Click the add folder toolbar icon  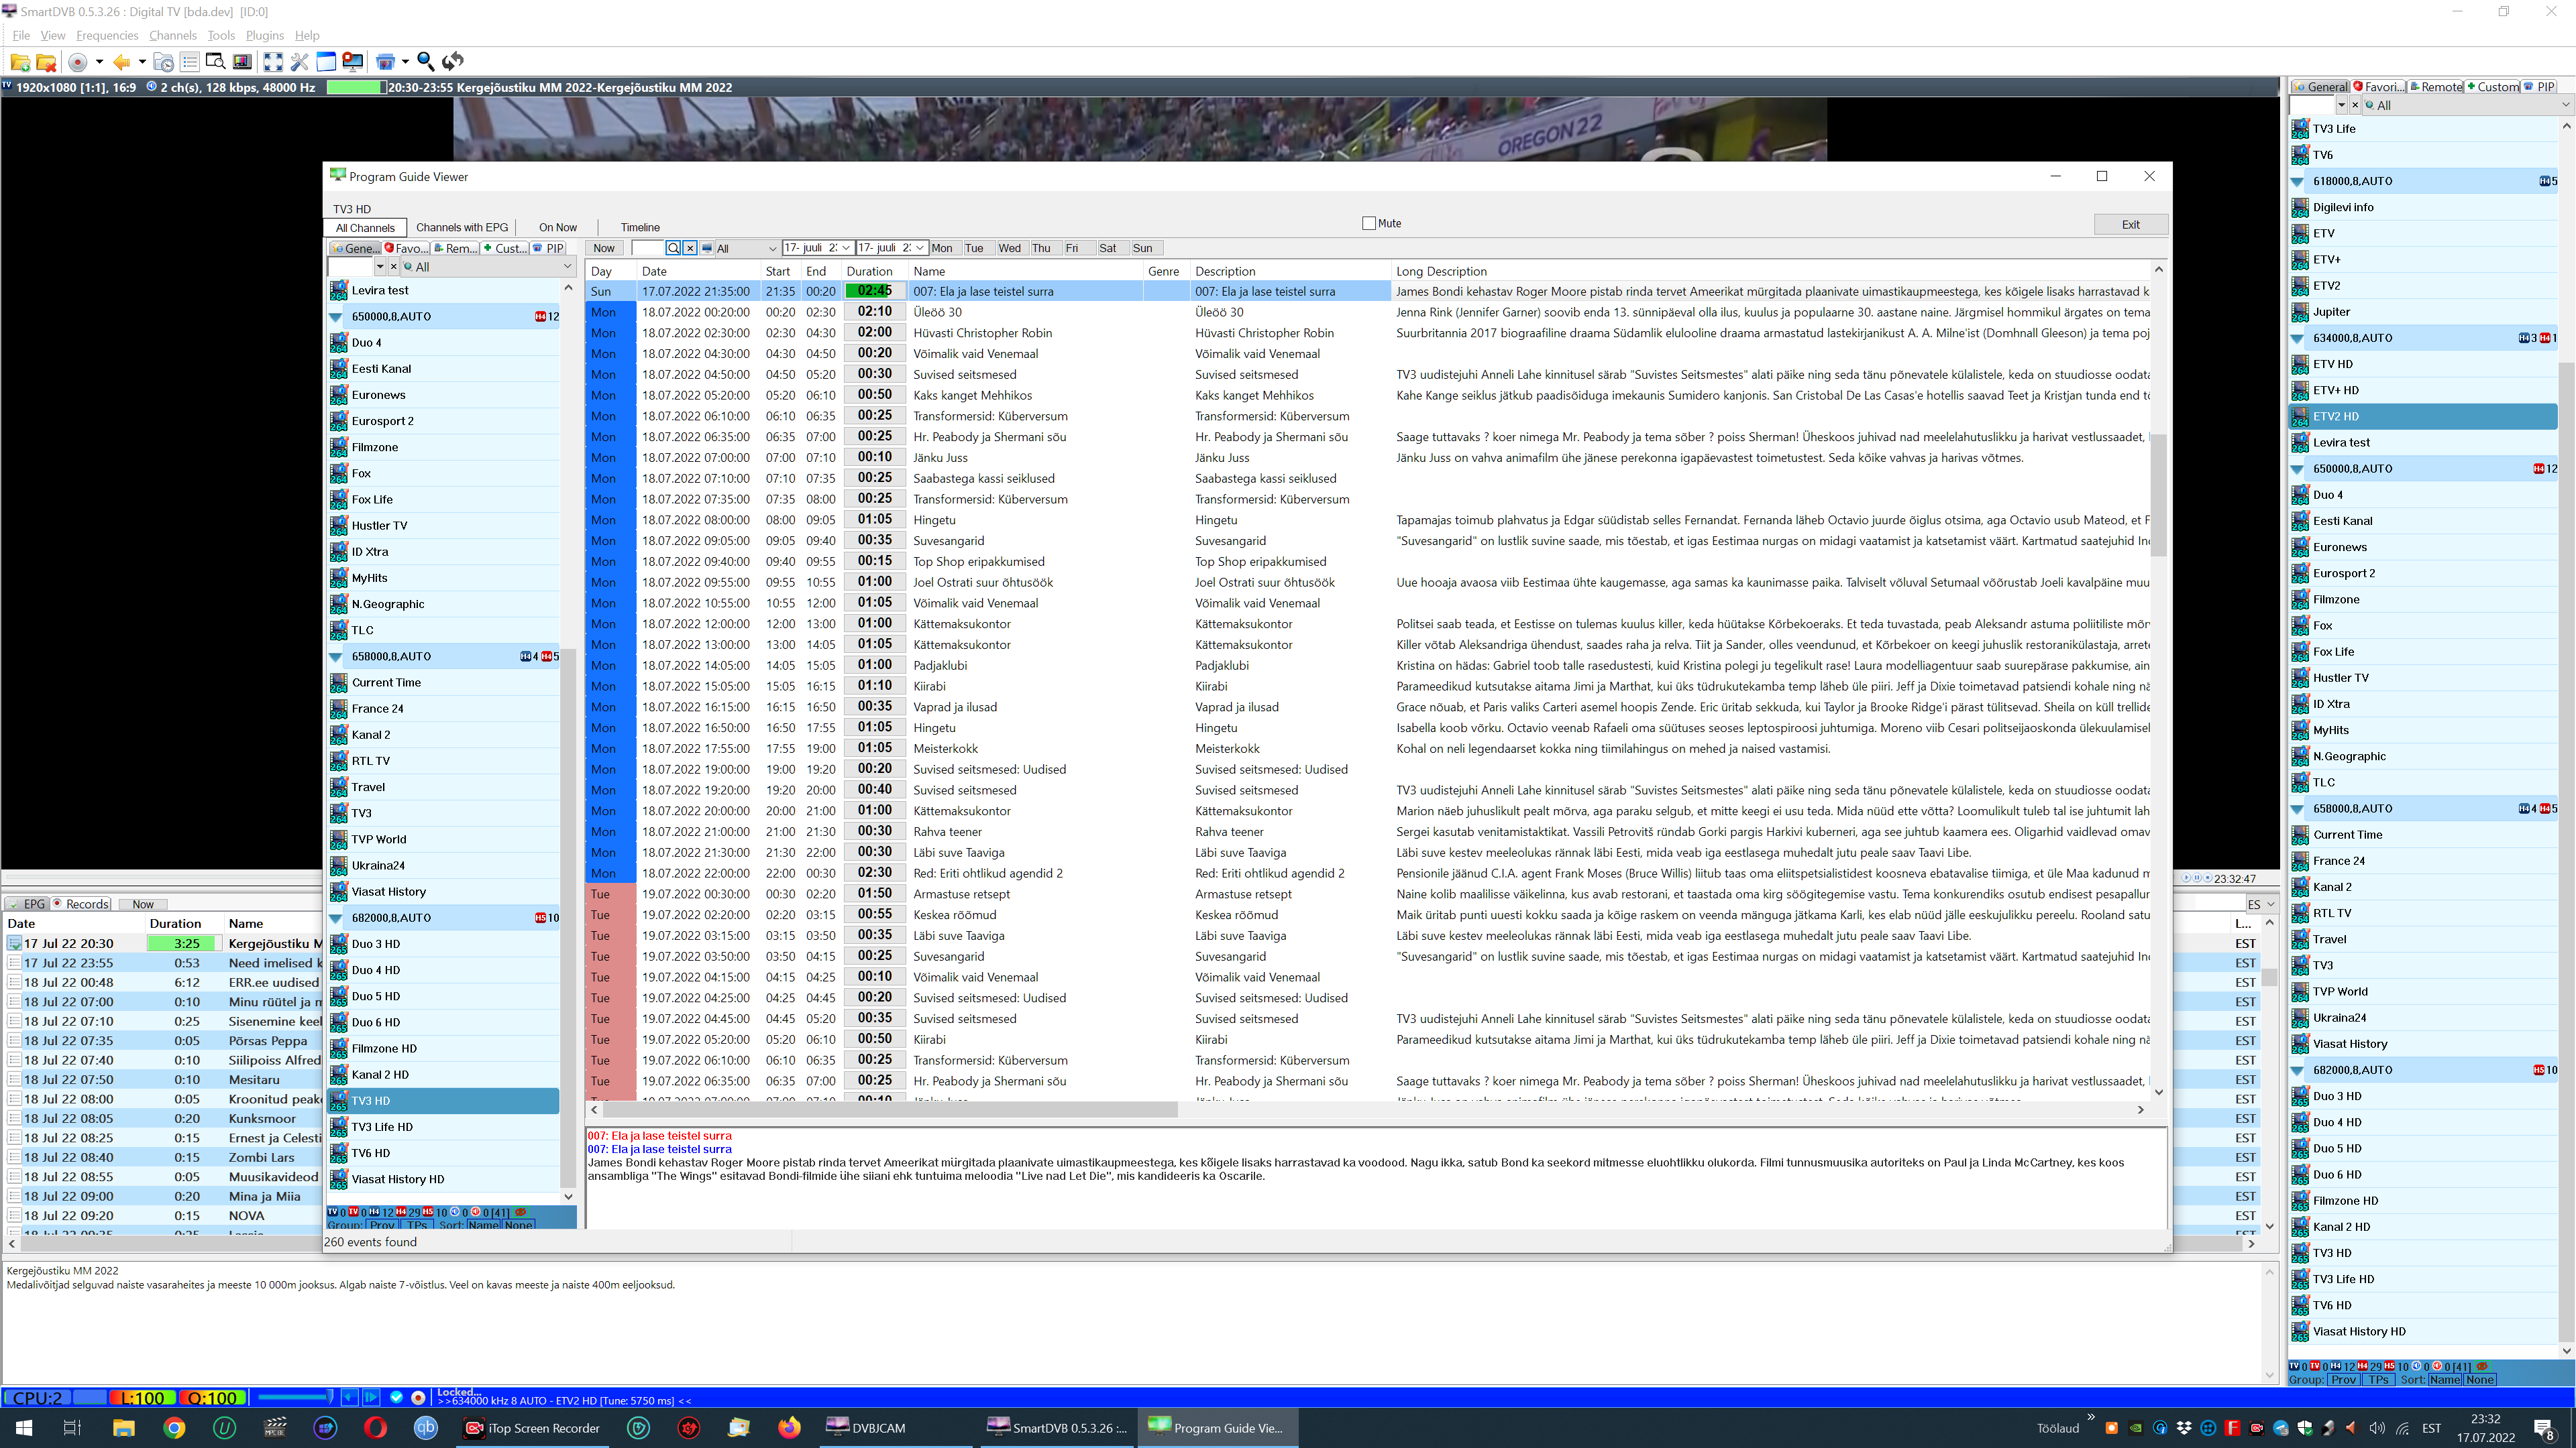pos(20,62)
